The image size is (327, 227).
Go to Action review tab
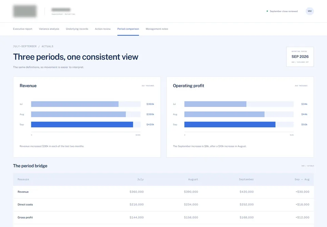pos(103,29)
